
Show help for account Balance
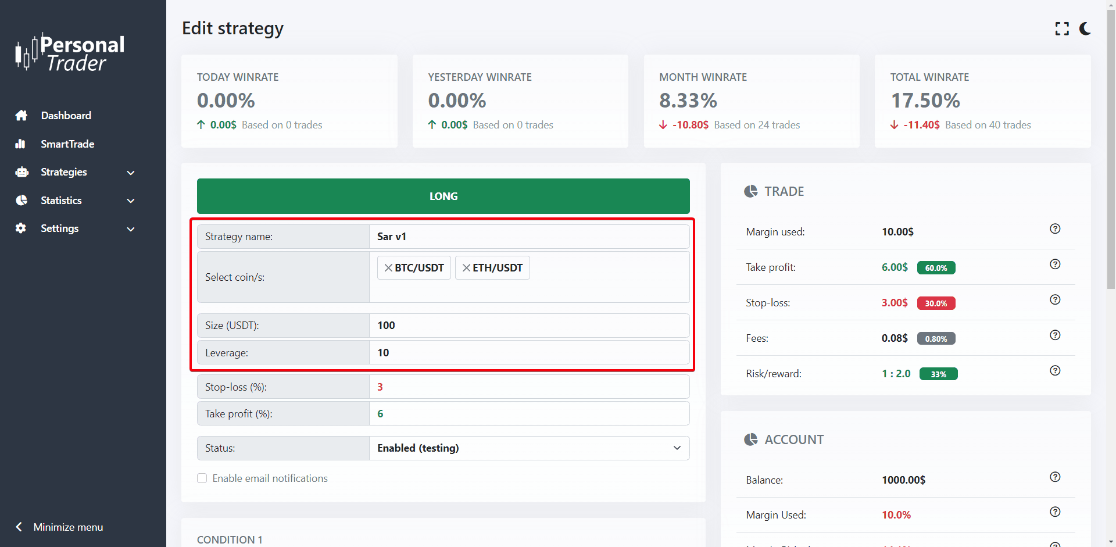click(x=1055, y=477)
